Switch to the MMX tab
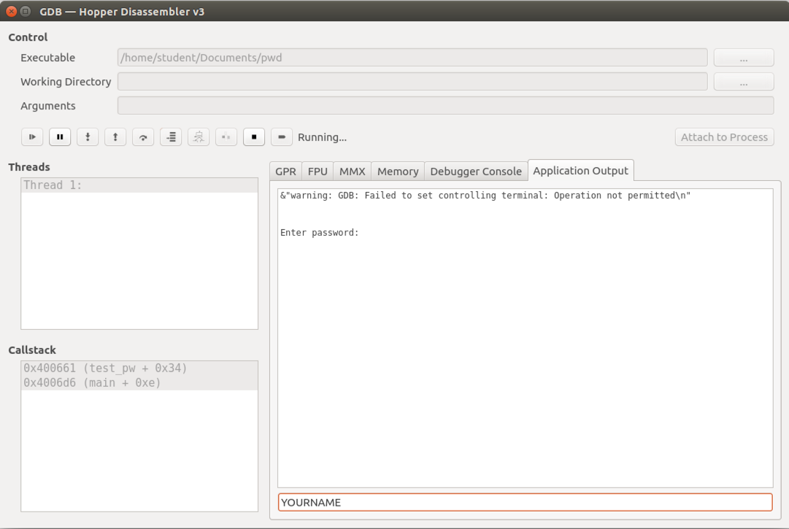Screen dimensions: 789x529 tap(353, 171)
